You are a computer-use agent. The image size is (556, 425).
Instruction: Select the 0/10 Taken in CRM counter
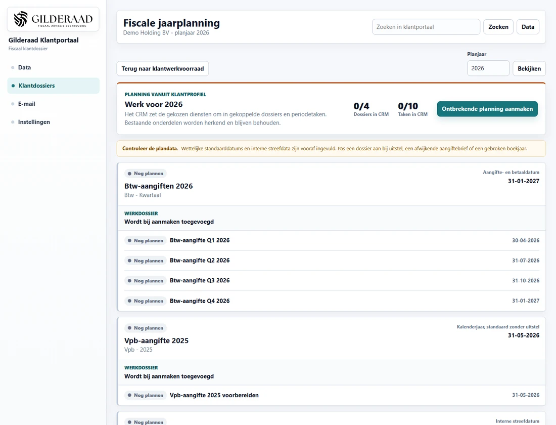pyautogui.click(x=412, y=109)
